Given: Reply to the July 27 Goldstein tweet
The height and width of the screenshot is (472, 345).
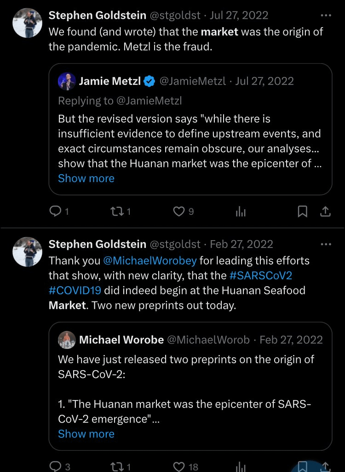Looking at the screenshot, I should coord(55,212).
